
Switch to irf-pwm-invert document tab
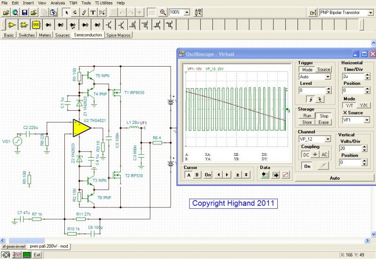(x=14, y=246)
